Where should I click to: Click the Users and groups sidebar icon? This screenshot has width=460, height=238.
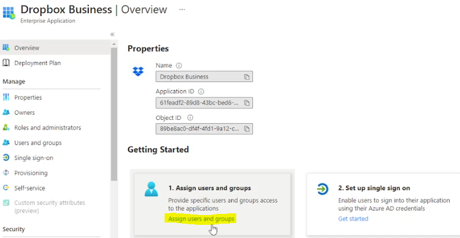(x=6, y=143)
